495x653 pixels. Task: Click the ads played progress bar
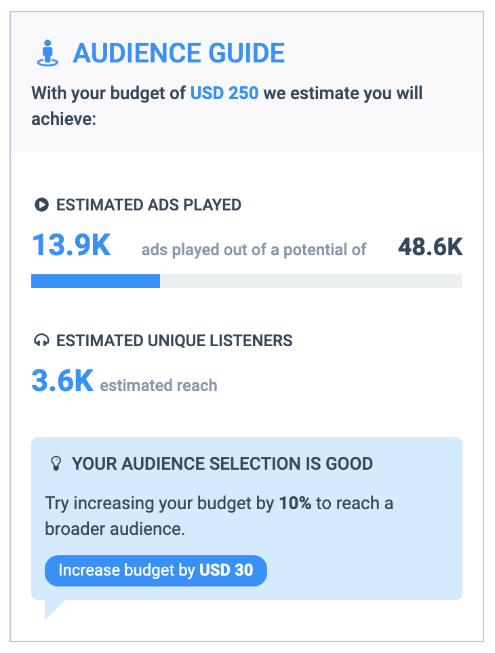(246, 280)
